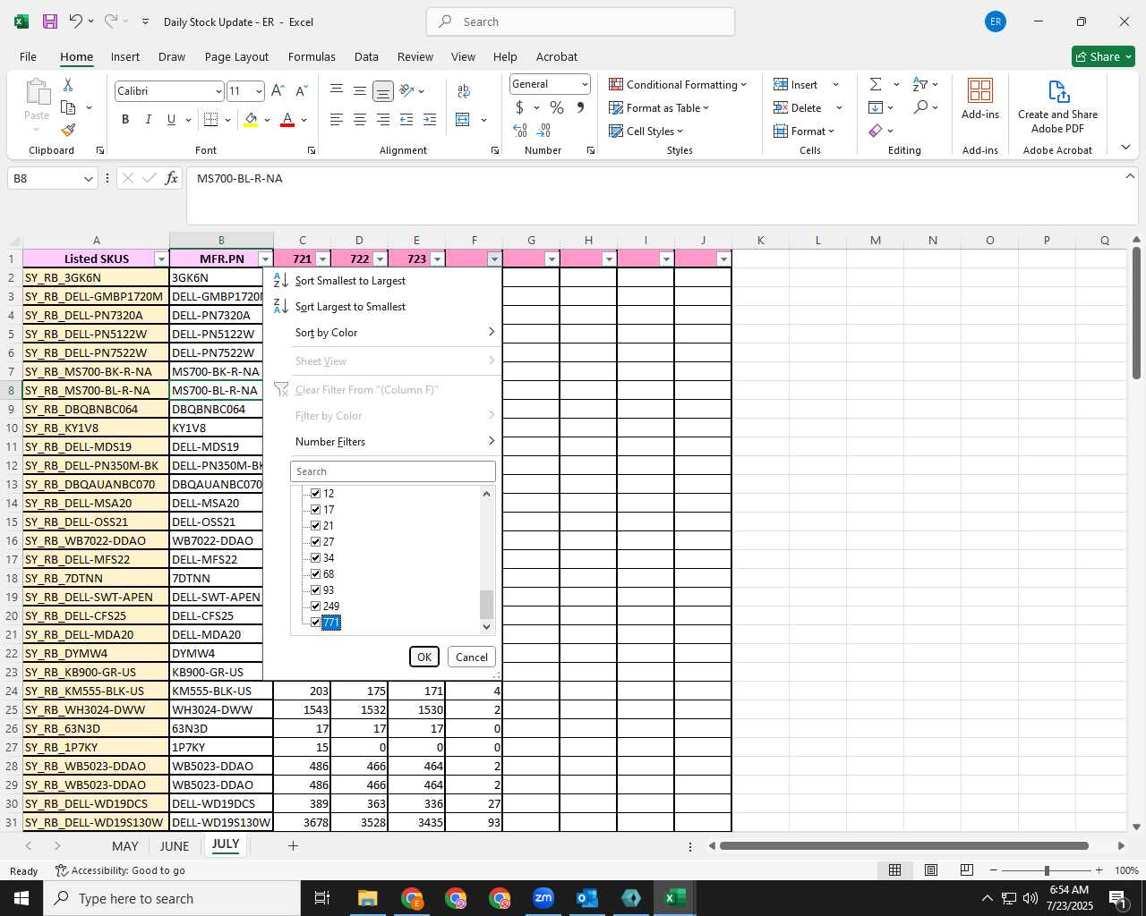Add a new sheet with plus icon
This screenshot has height=916, width=1146.
[293, 845]
